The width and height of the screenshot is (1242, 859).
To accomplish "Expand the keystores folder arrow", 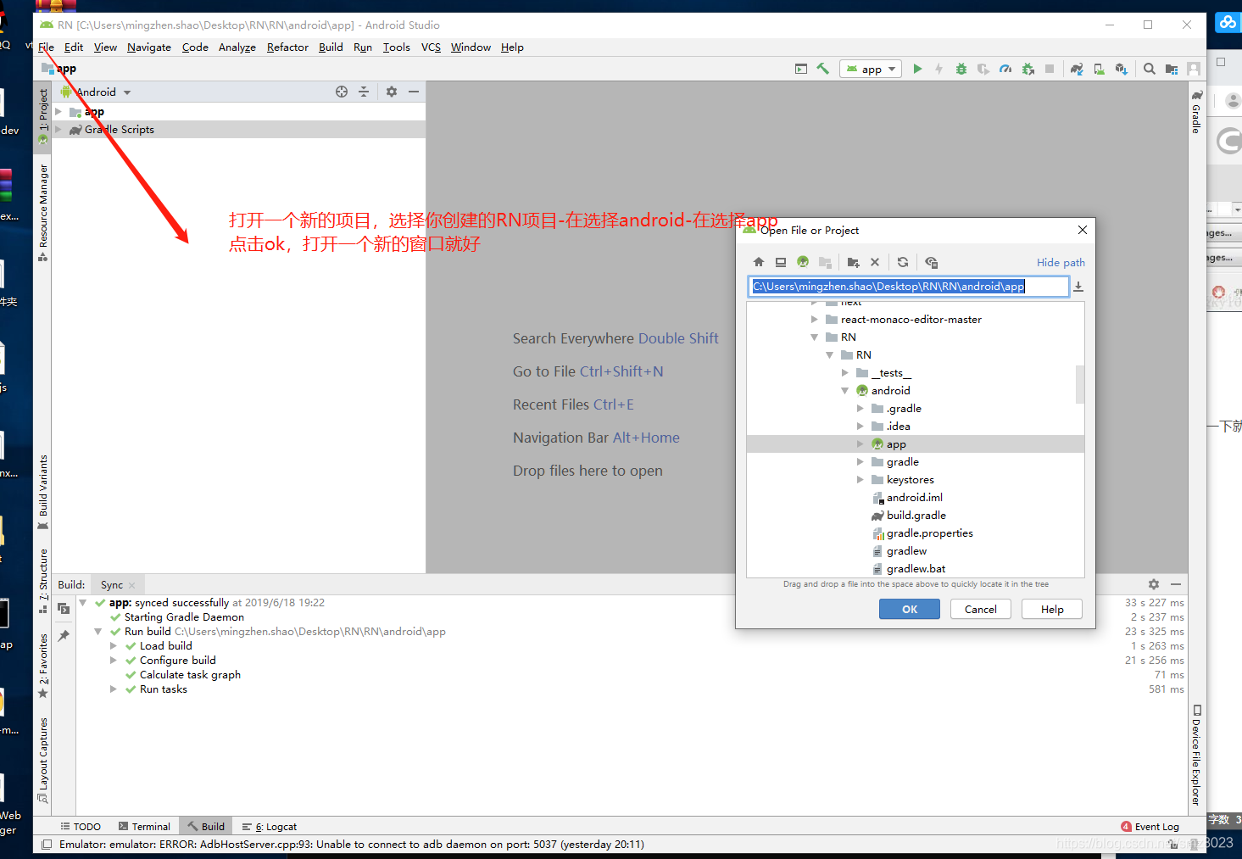I will [860, 480].
